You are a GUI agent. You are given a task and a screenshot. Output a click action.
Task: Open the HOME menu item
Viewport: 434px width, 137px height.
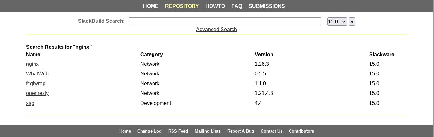point(151,6)
